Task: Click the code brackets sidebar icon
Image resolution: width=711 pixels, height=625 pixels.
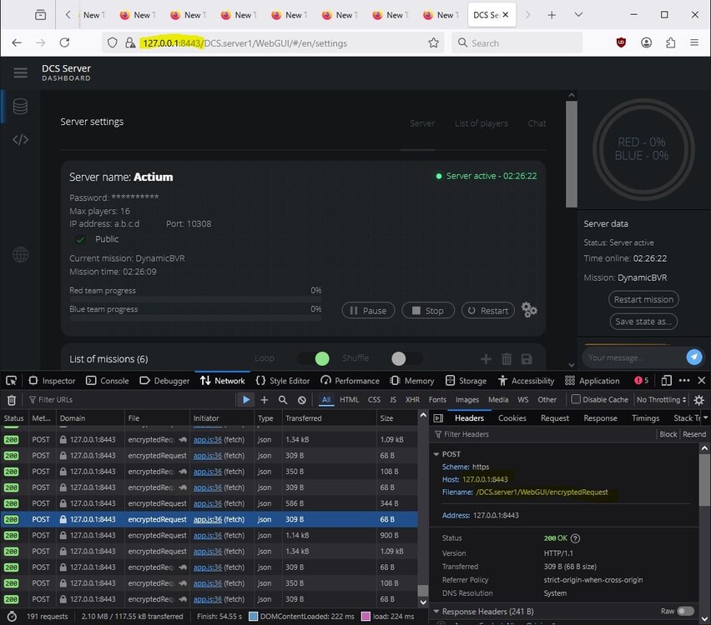Action: [21, 139]
